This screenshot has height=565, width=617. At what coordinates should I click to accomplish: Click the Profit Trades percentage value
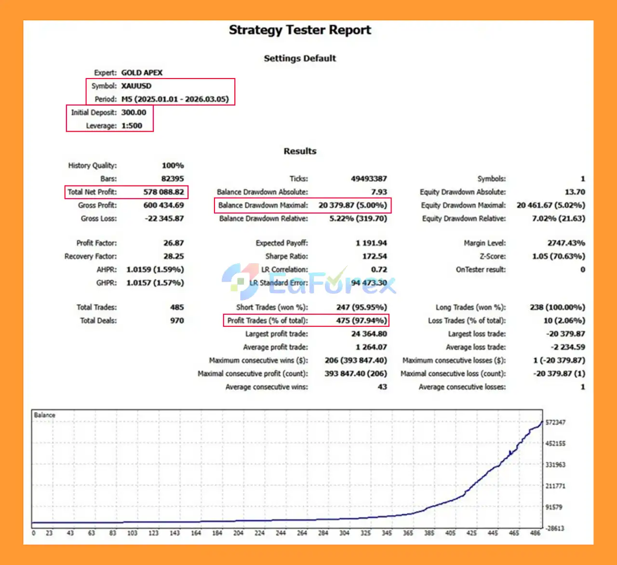tap(361, 321)
